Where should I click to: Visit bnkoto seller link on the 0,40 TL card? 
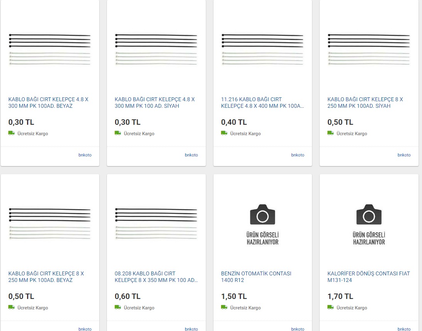297,155
